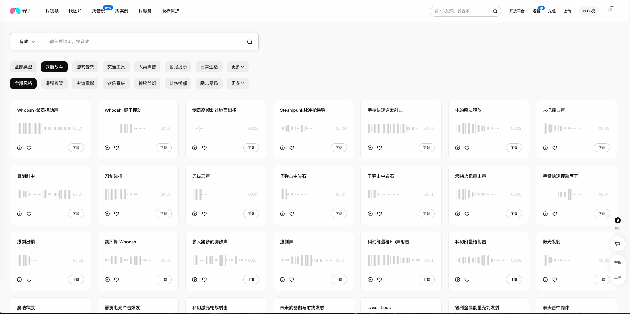
Task: Favorite the 科幻能量枪射击 sound
Action: tap(467, 279)
